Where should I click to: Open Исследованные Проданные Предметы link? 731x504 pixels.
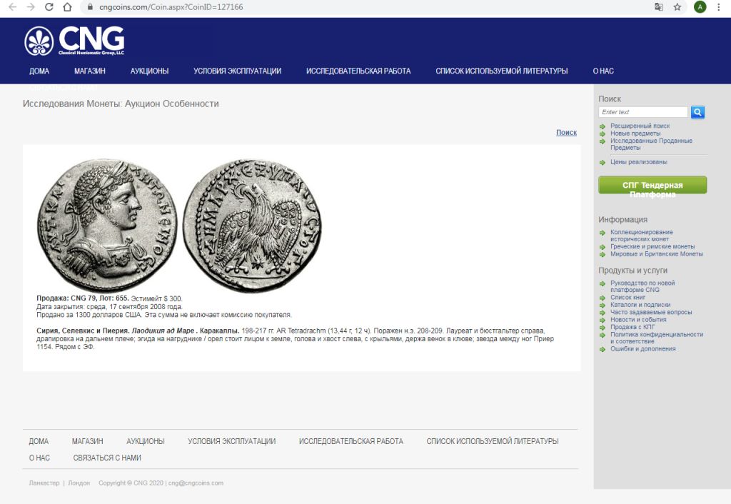[651, 144]
